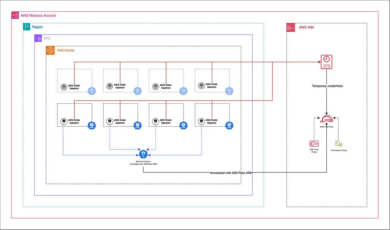This screenshot has height=230, width=390.
Task: Select the pod icon in the second bottom-row node
Action: point(110,121)
